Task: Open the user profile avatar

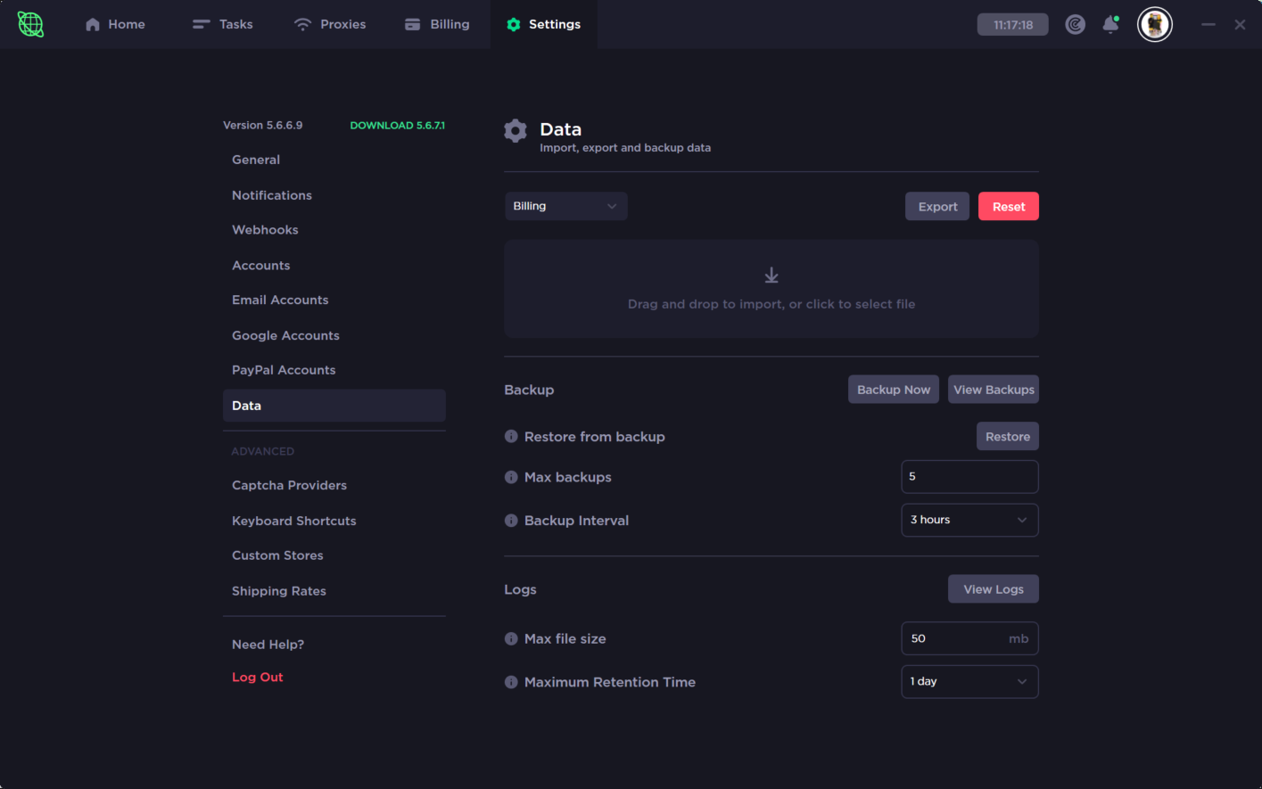Action: 1154,24
